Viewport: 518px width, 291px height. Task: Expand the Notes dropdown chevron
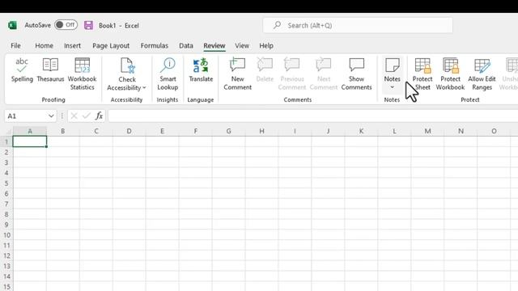tap(392, 87)
